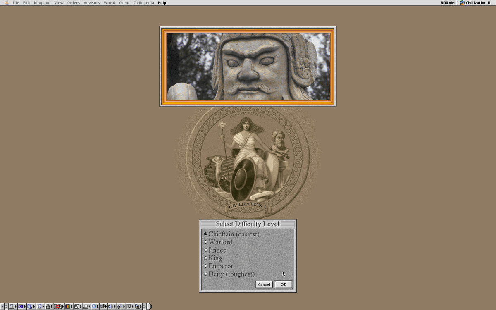The height and width of the screenshot is (310, 496).
Task: Open the Advisors menu
Action: coord(92,3)
